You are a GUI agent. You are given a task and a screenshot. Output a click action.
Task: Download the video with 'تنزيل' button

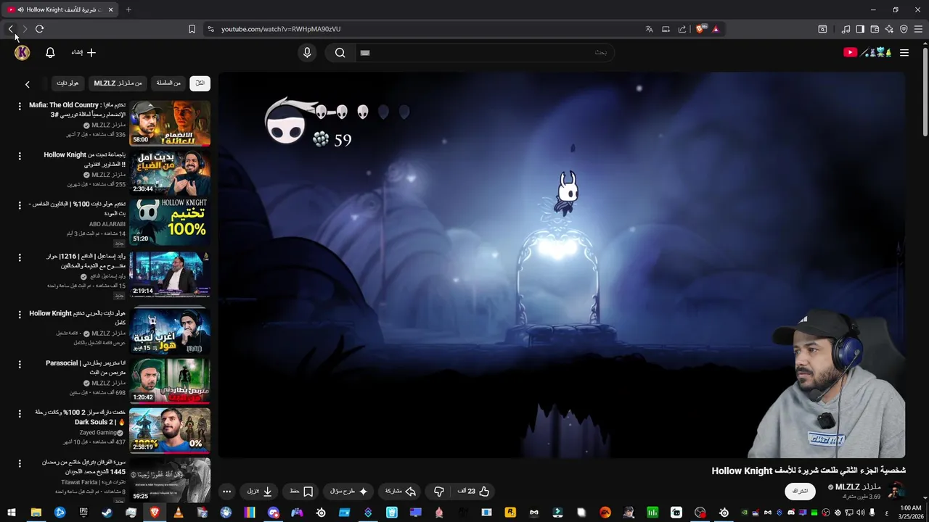[259, 492]
